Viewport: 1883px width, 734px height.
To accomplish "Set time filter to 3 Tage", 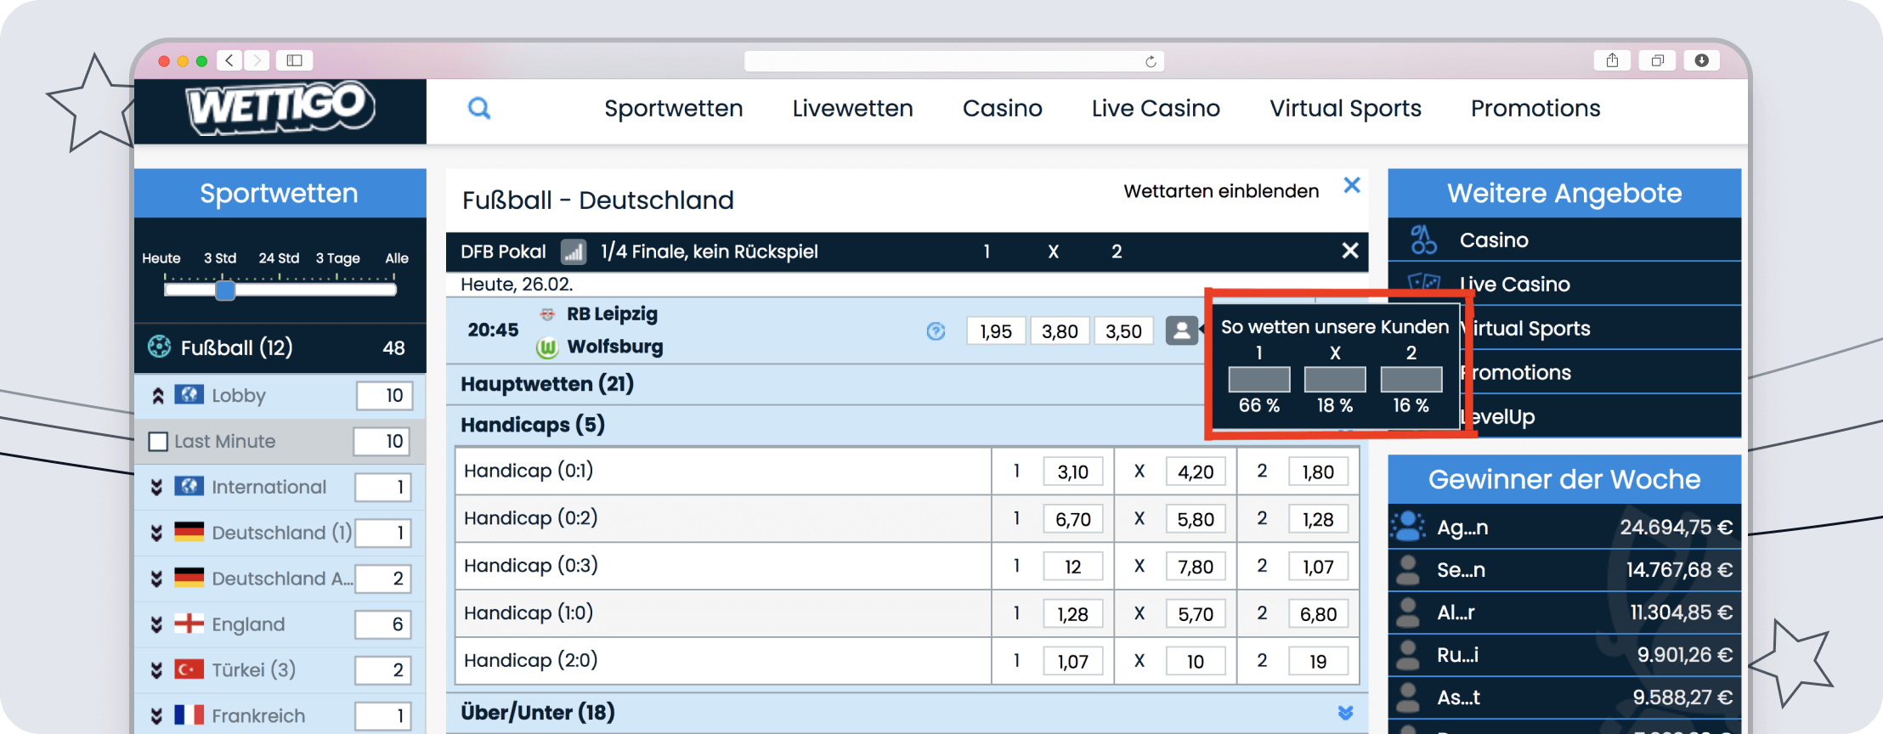I will tap(338, 258).
